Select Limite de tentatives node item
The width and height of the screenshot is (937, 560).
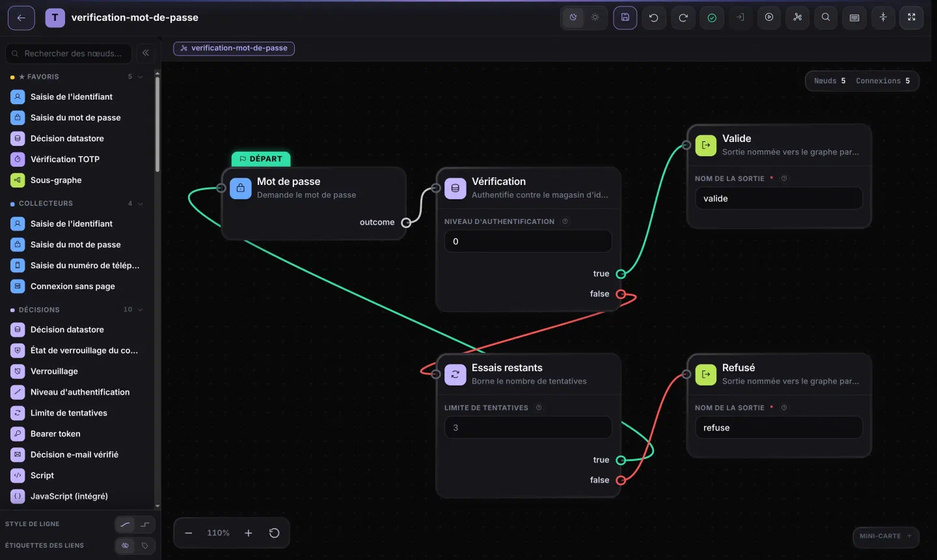tap(77, 413)
